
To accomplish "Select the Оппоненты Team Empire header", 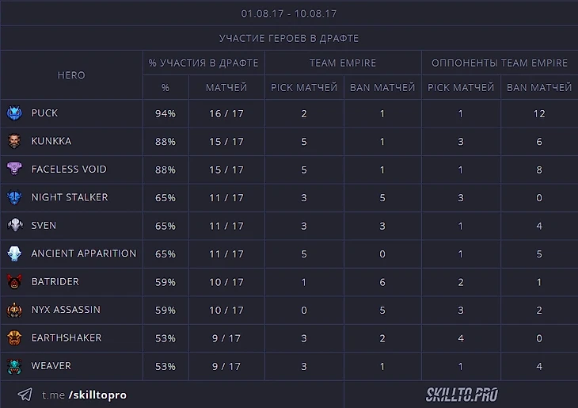I will [x=500, y=63].
